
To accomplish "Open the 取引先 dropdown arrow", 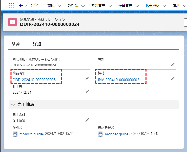I will point(83,6).
